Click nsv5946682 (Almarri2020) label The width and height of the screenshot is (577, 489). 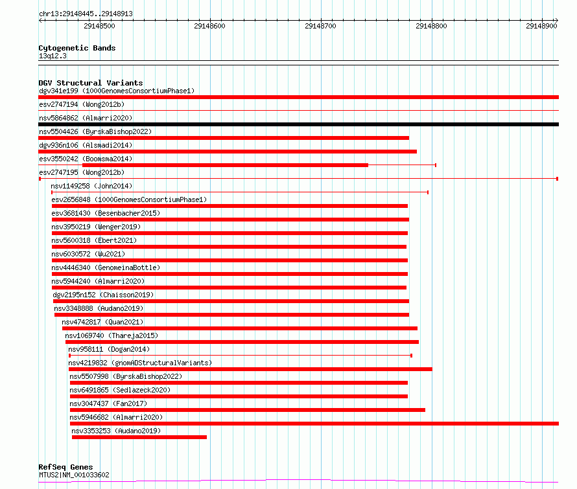click(116, 417)
